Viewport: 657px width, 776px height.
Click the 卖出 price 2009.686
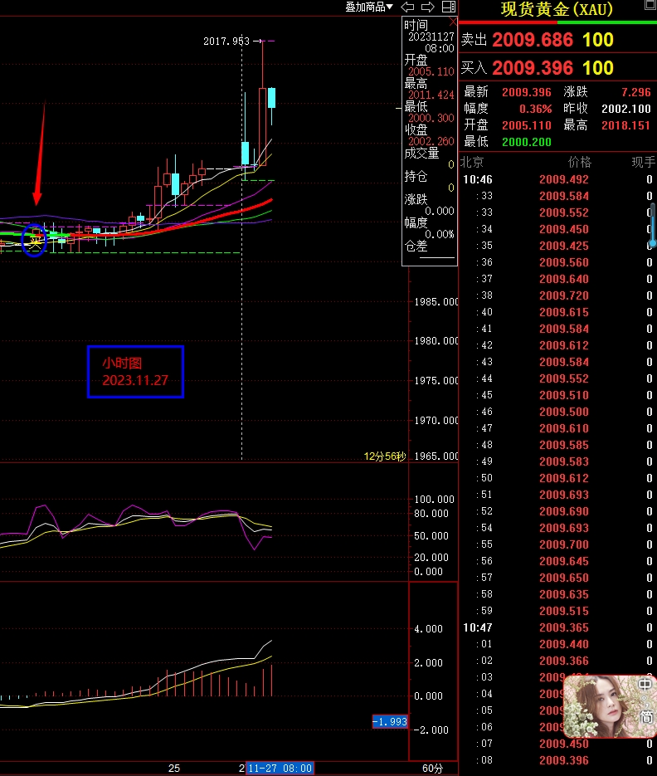coord(533,40)
